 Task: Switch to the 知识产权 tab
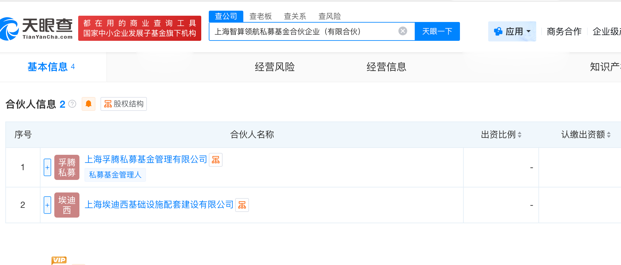[x=605, y=67]
